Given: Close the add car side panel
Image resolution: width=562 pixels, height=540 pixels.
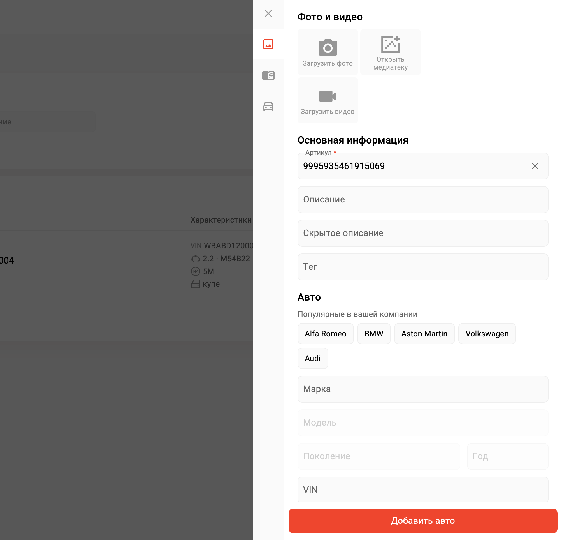Looking at the screenshot, I should pos(268,13).
